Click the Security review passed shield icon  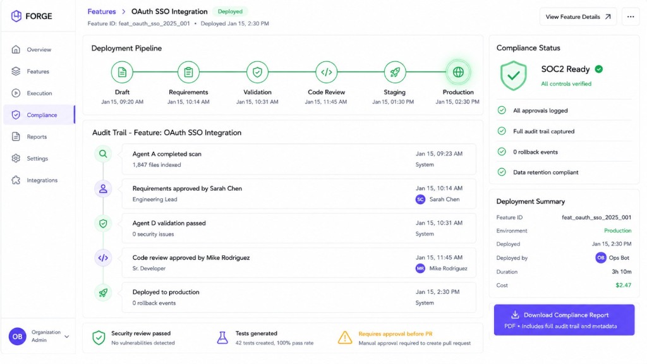tap(99, 337)
